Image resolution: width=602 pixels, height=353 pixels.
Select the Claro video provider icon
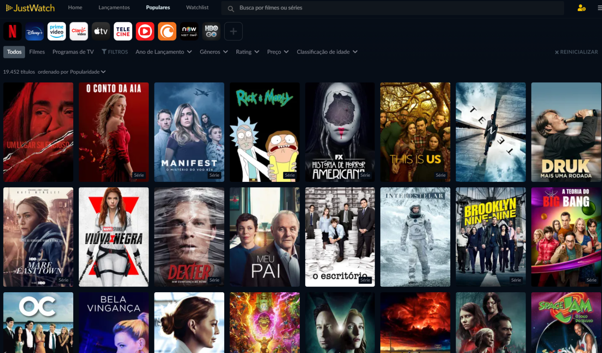pyautogui.click(x=79, y=31)
